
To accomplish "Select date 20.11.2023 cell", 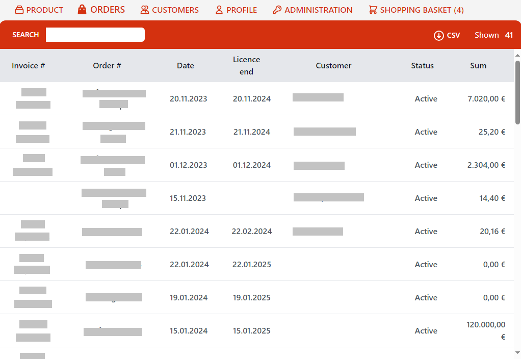I will pos(189,99).
